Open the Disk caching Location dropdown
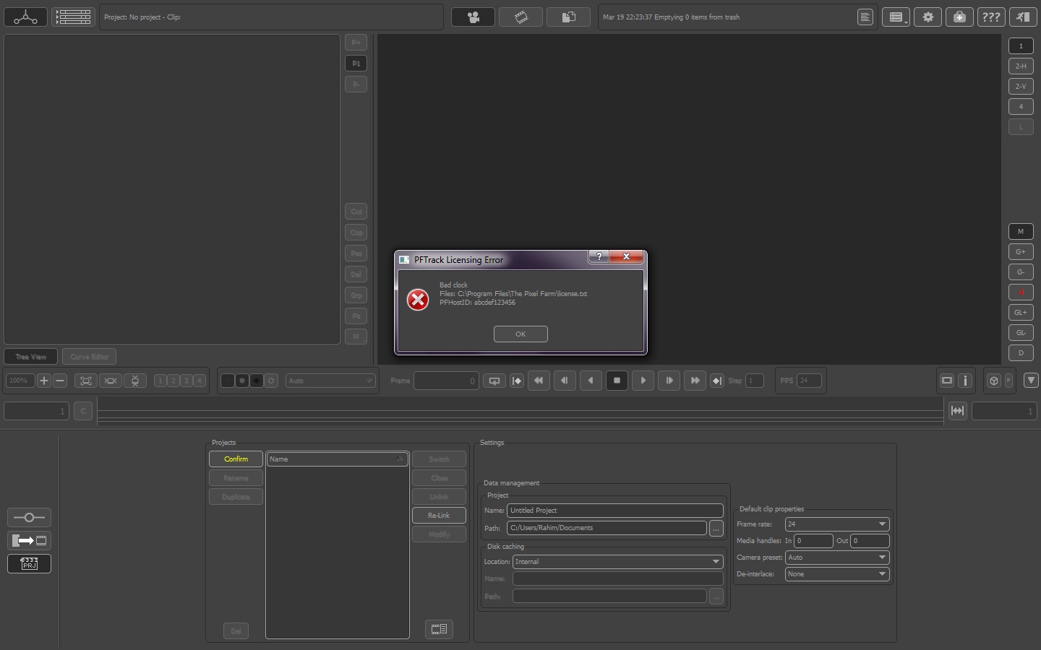This screenshot has width=1041, height=650. 617,562
